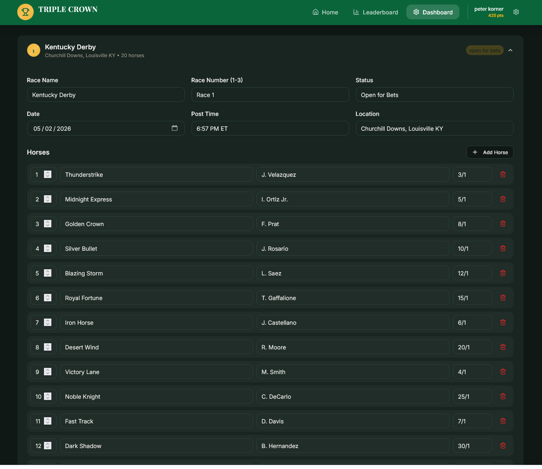Open the date picker calendar icon
This screenshot has width=542, height=469.
point(175,128)
